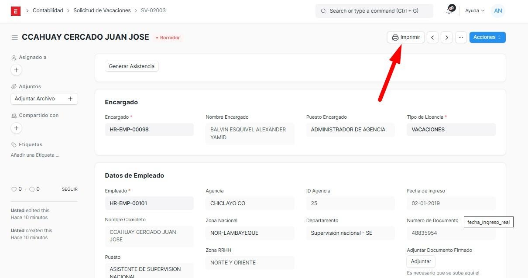Click the comments bubble icon
Viewport: 528px width, 278px height.
[32, 189]
